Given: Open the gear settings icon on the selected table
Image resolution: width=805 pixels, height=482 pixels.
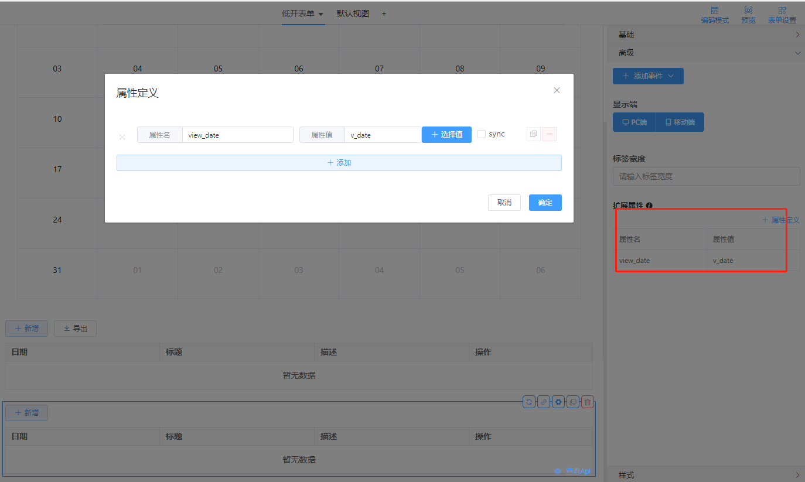Looking at the screenshot, I should (x=558, y=402).
